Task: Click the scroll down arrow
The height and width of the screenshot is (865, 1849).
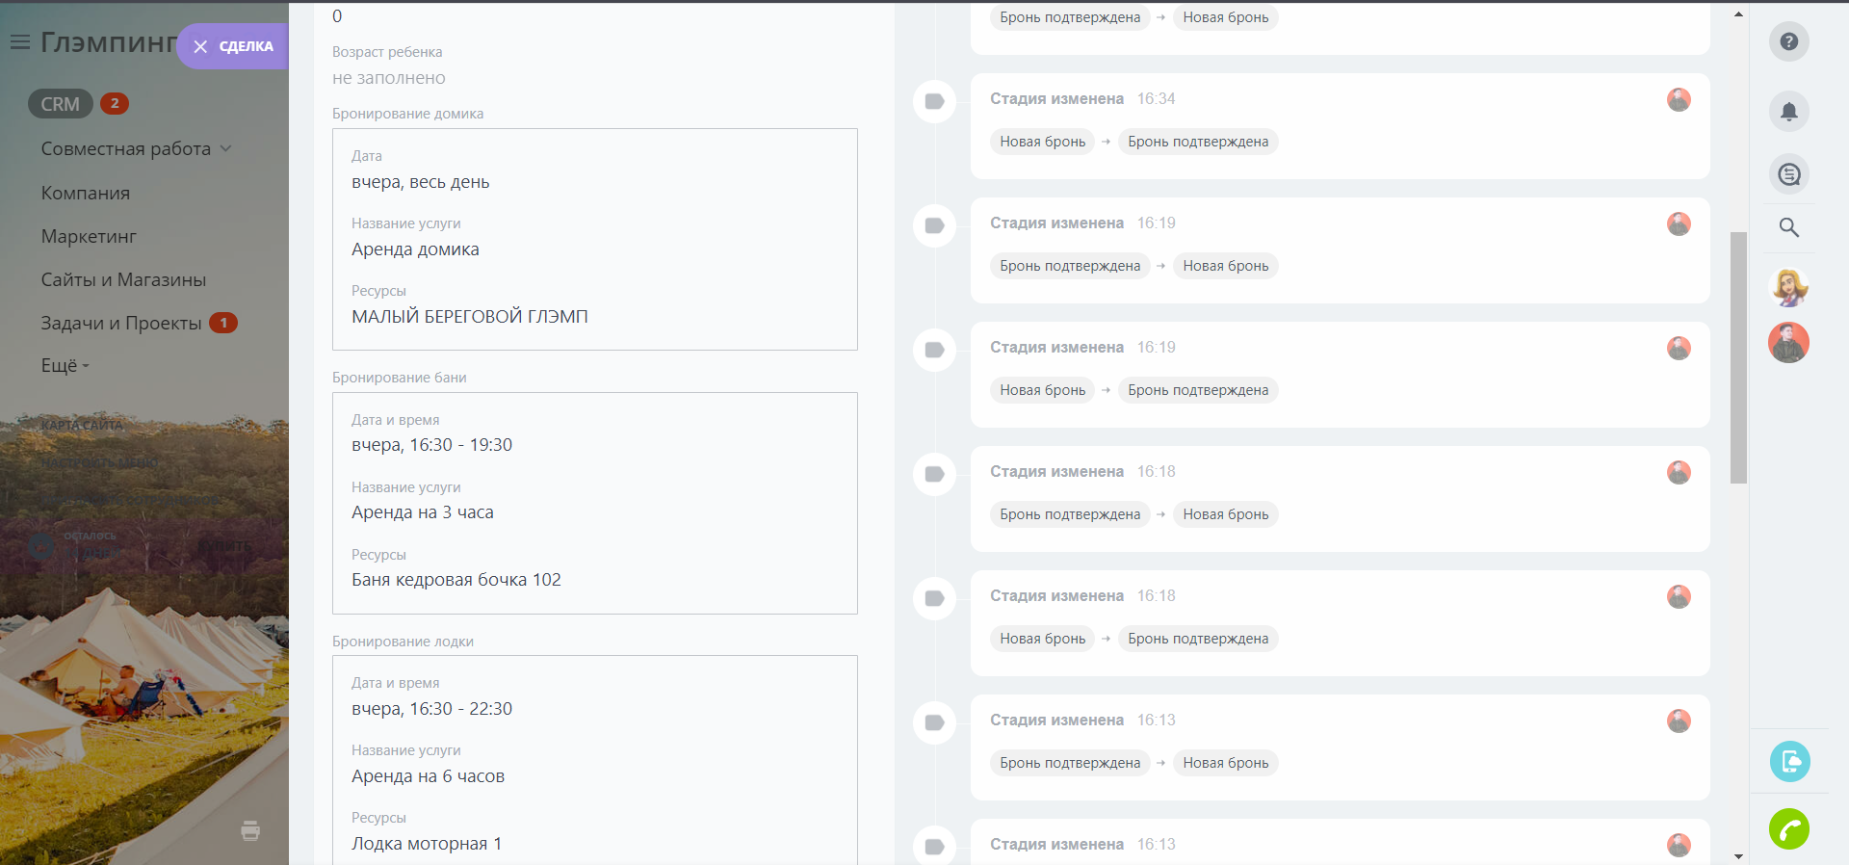Action: pyautogui.click(x=1738, y=855)
